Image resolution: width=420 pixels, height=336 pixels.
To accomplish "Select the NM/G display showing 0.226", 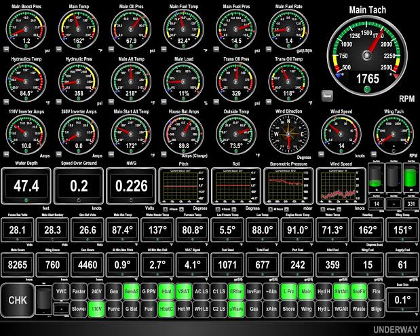I will click(131, 186).
